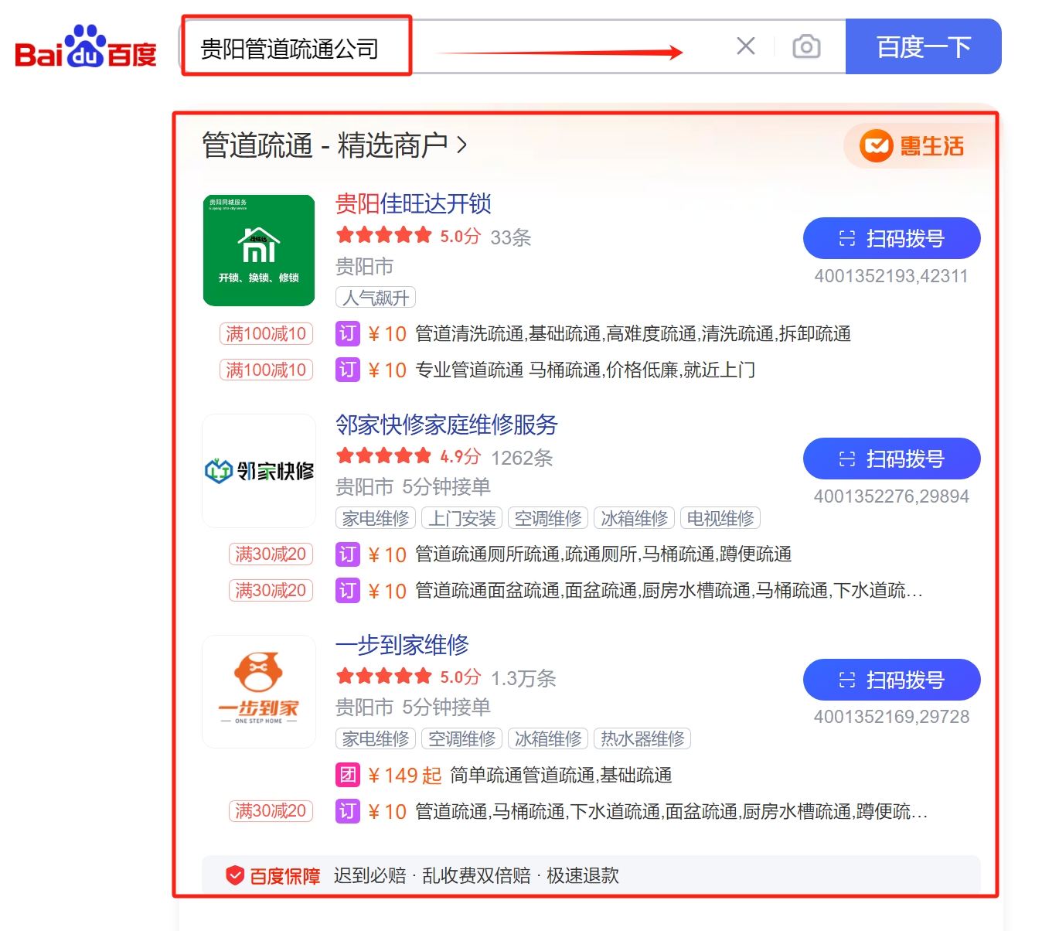
Task: Expand 管道疏通 - 精选商户 chevron
Action: [462, 145]
